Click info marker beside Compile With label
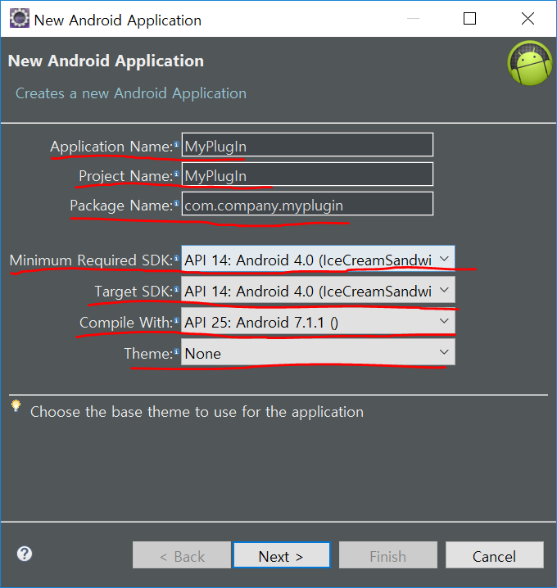Screen dimensions: 557x588 click(x=176, y=320)
